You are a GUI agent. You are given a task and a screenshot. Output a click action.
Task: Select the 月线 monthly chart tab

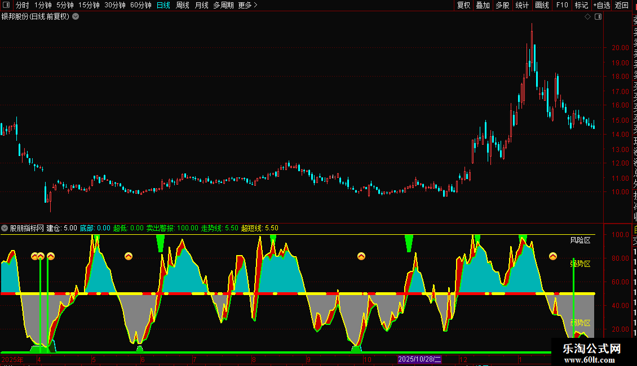point(201,5)
